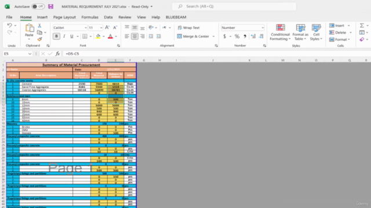
Task: Open the Merge & Center dropdown arrow
Action: (x=214, y=36)
